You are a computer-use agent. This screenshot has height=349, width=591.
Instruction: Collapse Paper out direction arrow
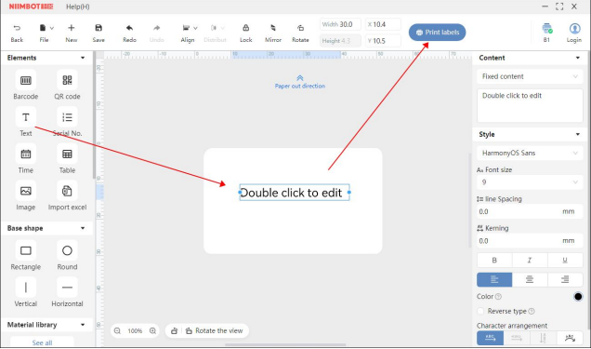coord(300,78)
